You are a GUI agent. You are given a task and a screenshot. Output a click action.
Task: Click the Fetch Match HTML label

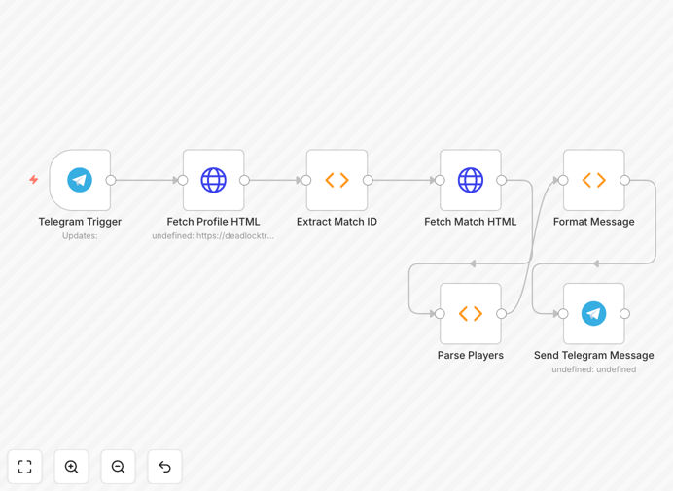pyautogui.click(x=471, y=222)
